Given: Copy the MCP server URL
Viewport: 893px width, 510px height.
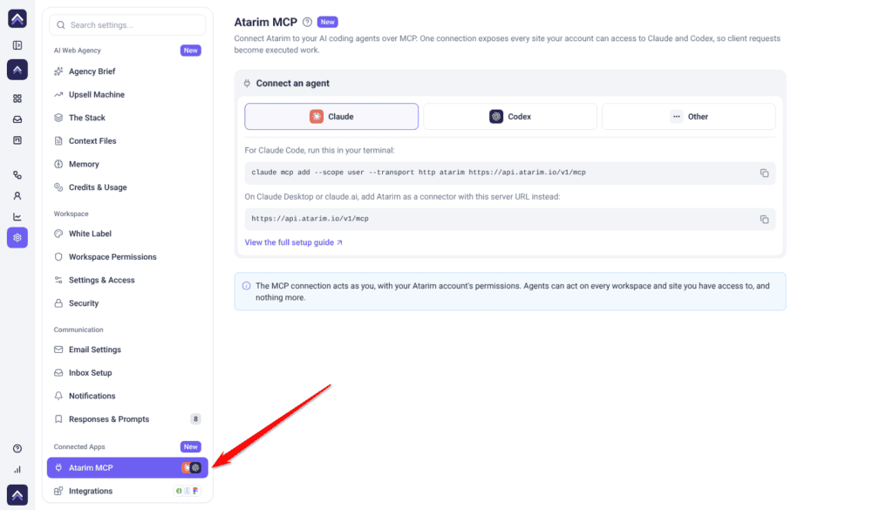Looking at the screenshot, I should (x=764, y=219).
